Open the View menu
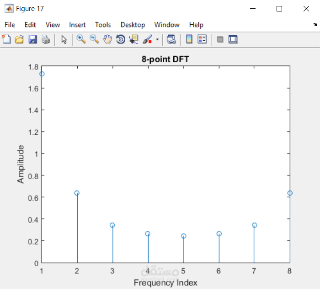 click(53, 25)
